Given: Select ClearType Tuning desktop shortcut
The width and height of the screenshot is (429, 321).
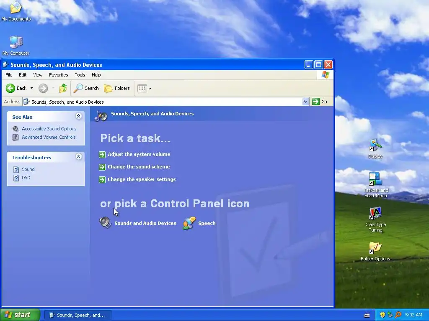Looking at the screenshot, I should 375,219.
